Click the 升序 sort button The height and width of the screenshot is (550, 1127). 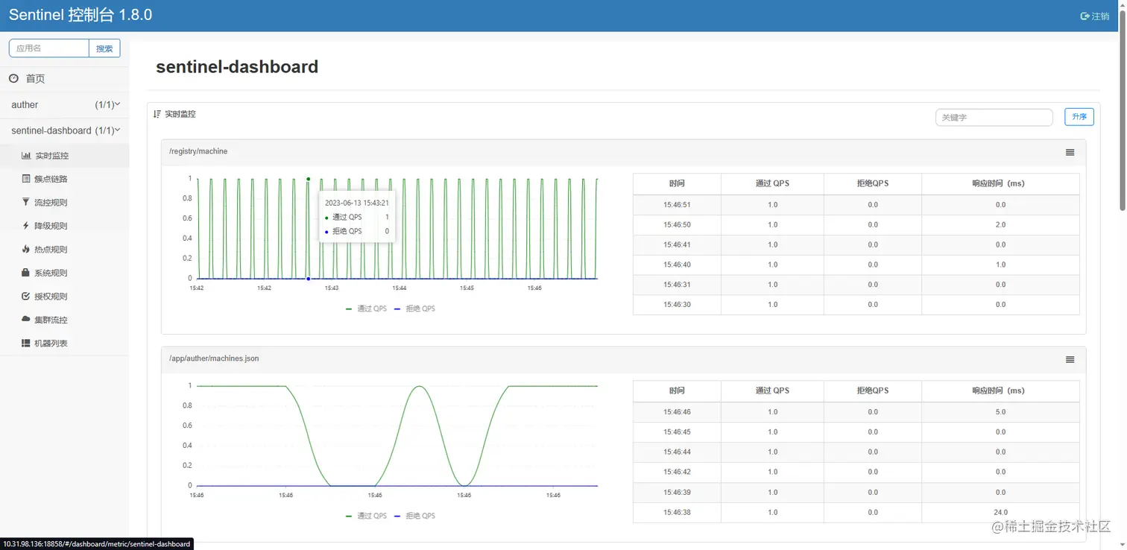point(1079,117)
